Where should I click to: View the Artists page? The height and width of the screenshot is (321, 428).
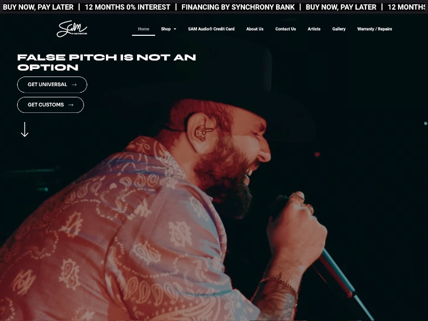[314, 29]
